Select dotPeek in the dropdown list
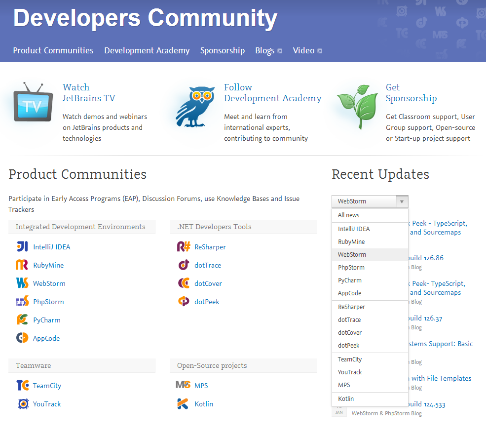The width and height of the screenshot is (486, 437). coord(370,346)
